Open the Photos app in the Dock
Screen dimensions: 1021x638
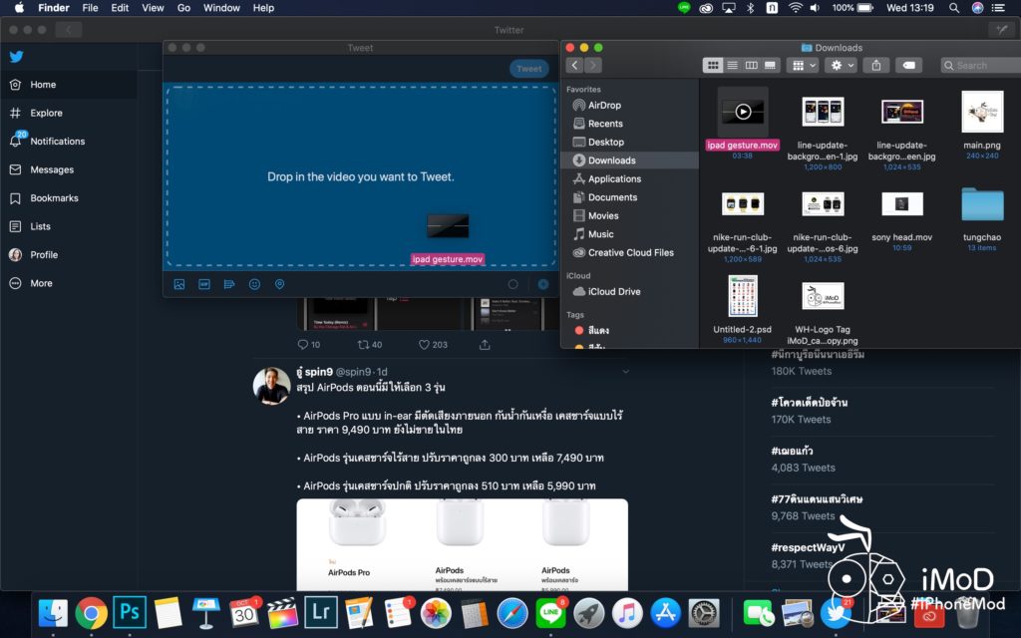click(x=436, y=613)
